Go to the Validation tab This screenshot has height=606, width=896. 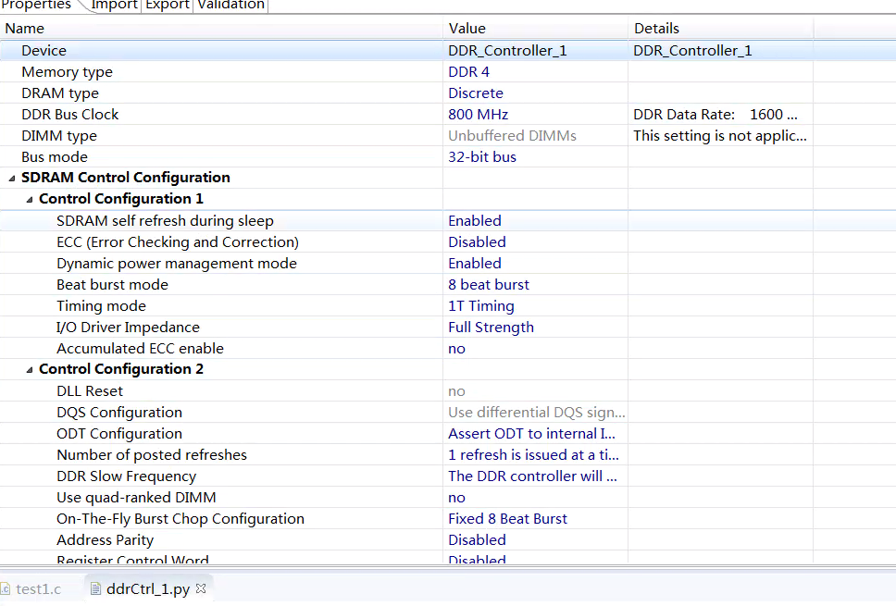coord(230,5)
